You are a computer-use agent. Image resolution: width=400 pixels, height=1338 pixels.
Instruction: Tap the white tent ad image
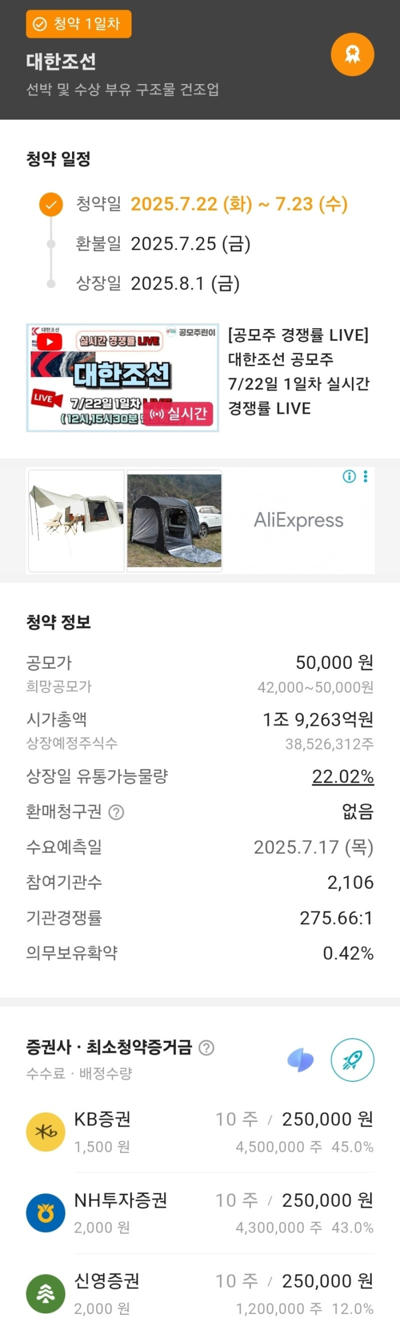click(x=76, y=520)
